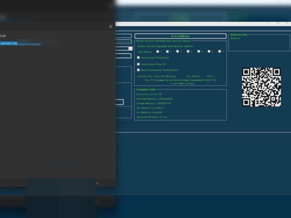Click the QR code image
Image resolution: width=291 pixels, height=218 pixels.
click(261, 87)
